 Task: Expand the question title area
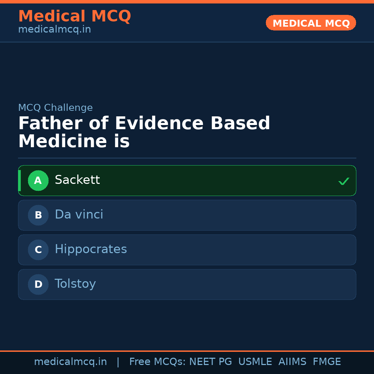[x=144, y=132]
